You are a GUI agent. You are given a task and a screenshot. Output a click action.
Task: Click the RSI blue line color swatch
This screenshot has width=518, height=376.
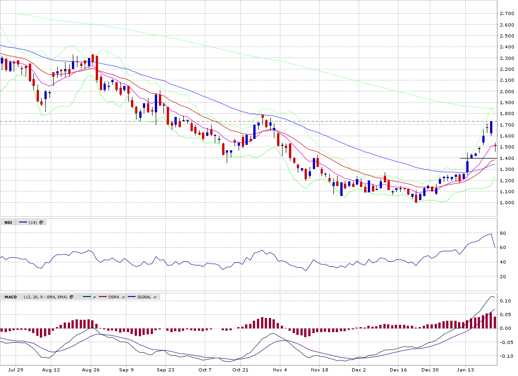point(22,222)
